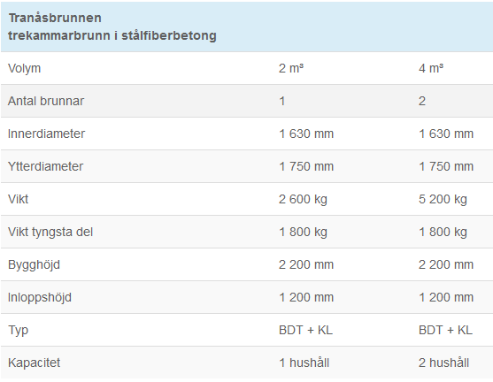Click the 2 600 kg weight value
Image resolution: width=493 pixels, height=382 pixels.
coord(303,200)
